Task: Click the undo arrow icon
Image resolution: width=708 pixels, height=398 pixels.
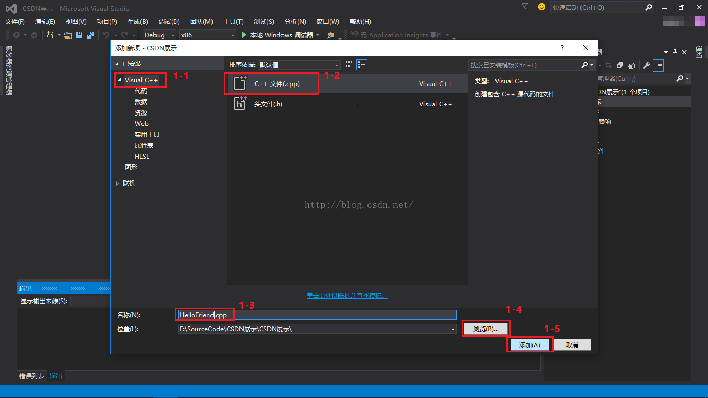Action: click(x=106, y=35)
